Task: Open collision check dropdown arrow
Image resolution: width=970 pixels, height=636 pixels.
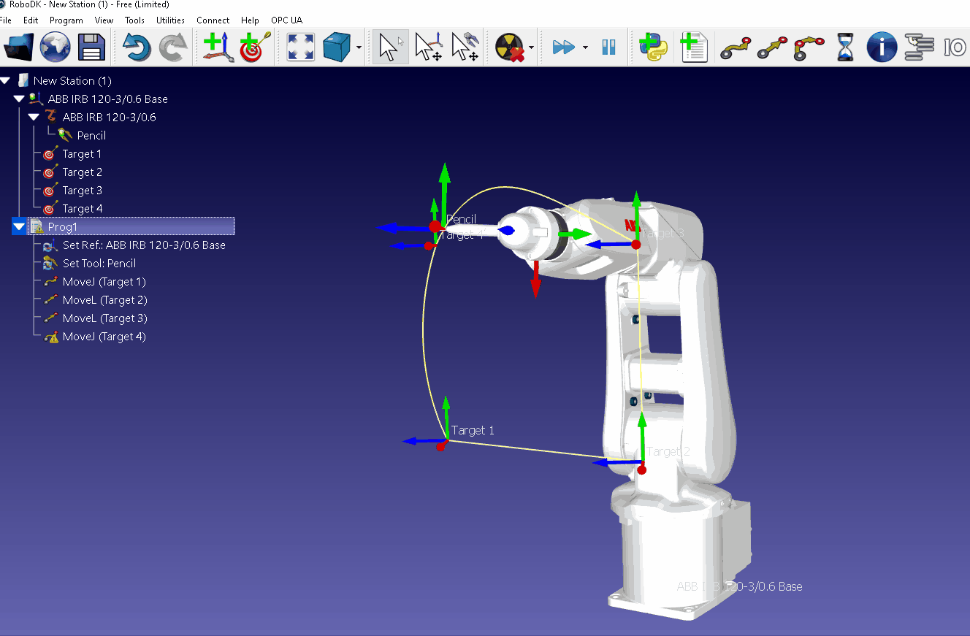Action: (x=531, y=48)
